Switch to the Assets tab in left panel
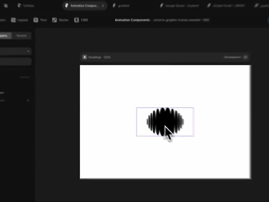This screenshot has height=202, width=269. pyautogui.click(x=21, y=36)
